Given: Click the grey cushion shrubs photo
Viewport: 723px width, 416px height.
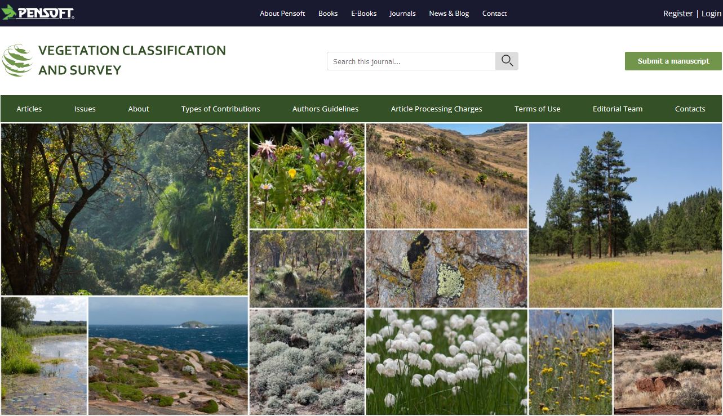Looking at the screenshot, I should (307, 362).
